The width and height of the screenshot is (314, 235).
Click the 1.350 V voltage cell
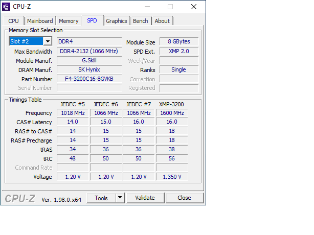click(172, 177)
